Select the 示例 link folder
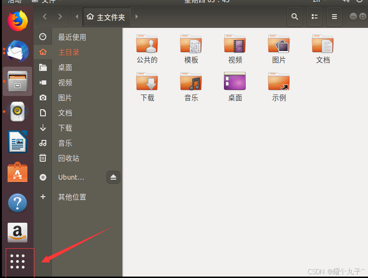Viewport: 368px width, 278px height. 279,87
